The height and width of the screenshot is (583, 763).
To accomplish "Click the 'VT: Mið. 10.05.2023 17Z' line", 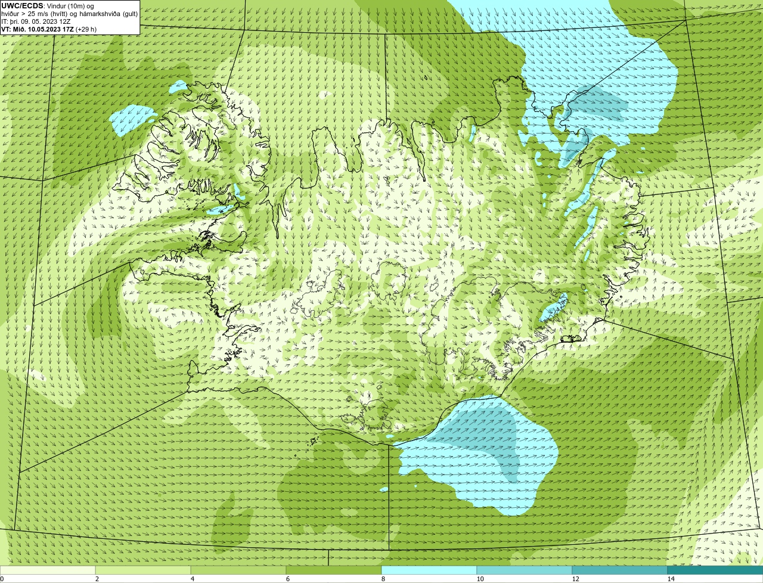I will pyautogui.click(x=49, y=29).
